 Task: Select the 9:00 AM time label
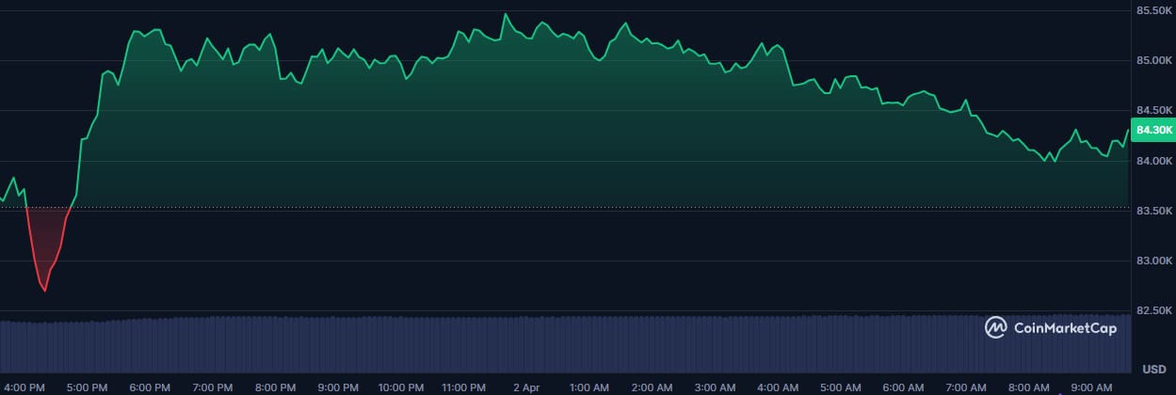tap(1091, 387)
